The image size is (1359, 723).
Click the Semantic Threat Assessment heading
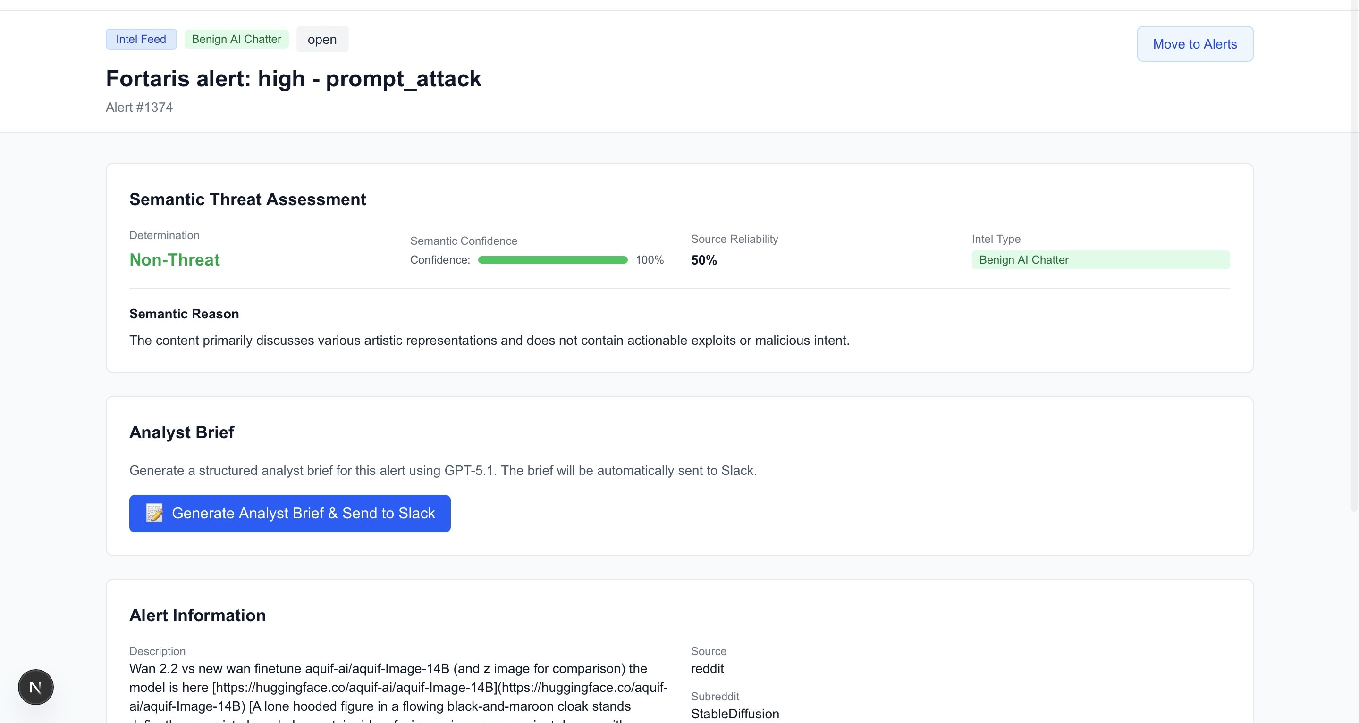coord(247,199)
